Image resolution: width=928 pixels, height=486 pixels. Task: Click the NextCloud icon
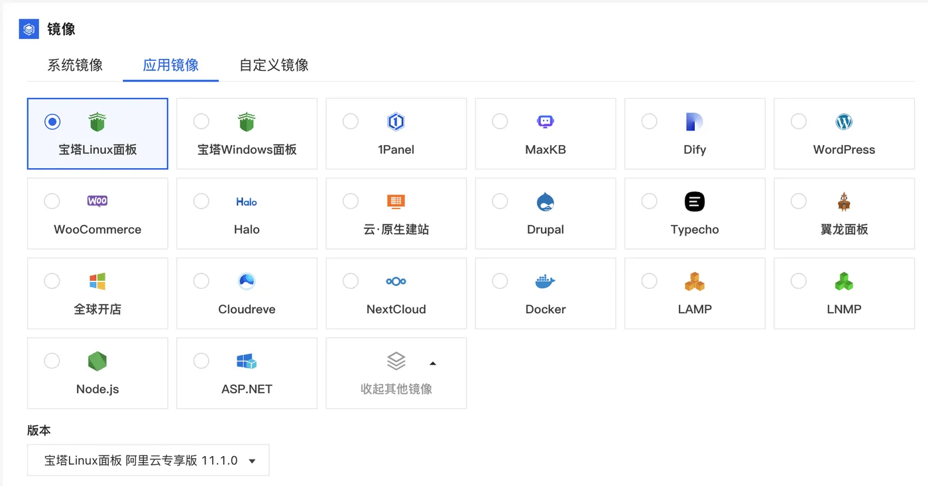396,281
